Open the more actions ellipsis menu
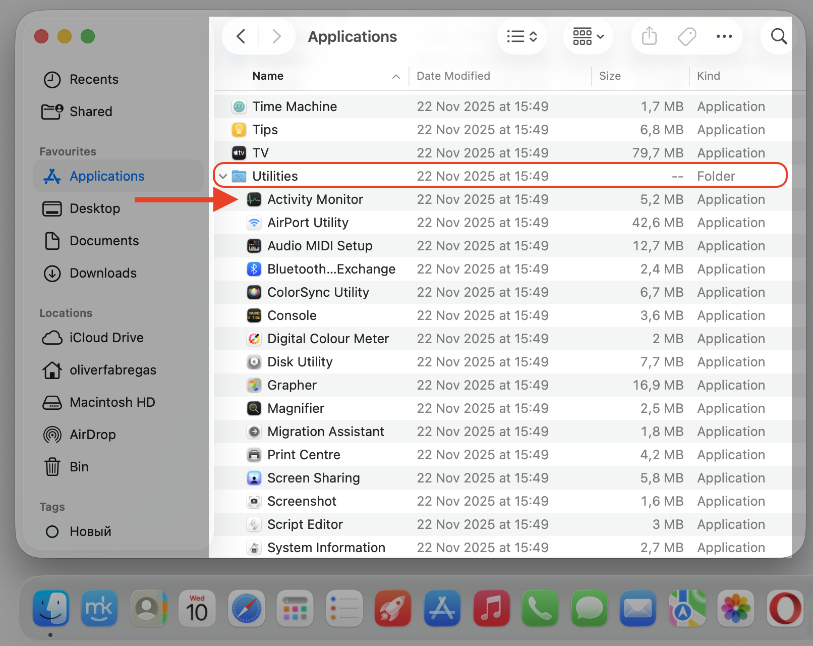Screen dimensions: 813x646 tap(724, 36)
